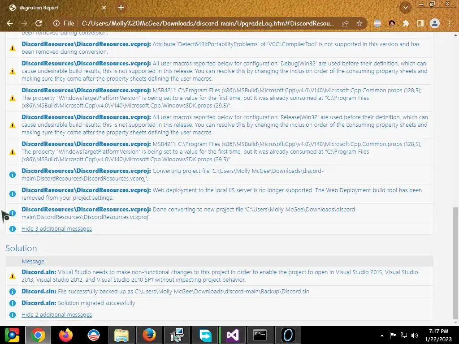This screenshot has height=344, width=459.
Task: Click the Message column header
Action: click(x=33, y=261)
